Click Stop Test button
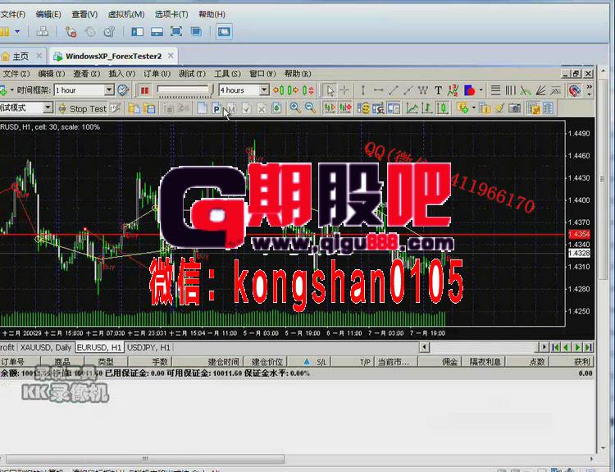 coord(83,109)
